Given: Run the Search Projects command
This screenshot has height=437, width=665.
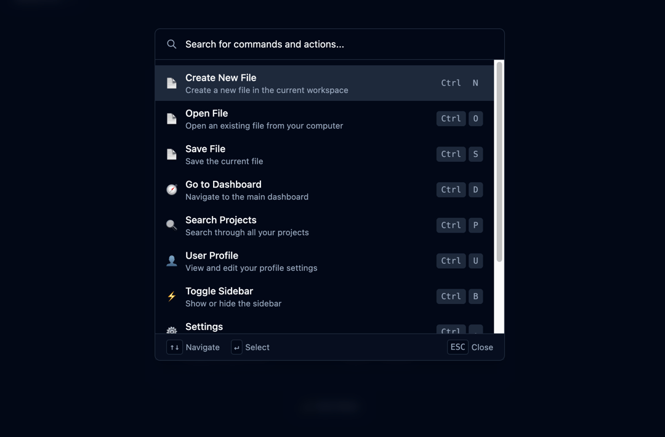Looking at the screenshot, I should (324, 225).
